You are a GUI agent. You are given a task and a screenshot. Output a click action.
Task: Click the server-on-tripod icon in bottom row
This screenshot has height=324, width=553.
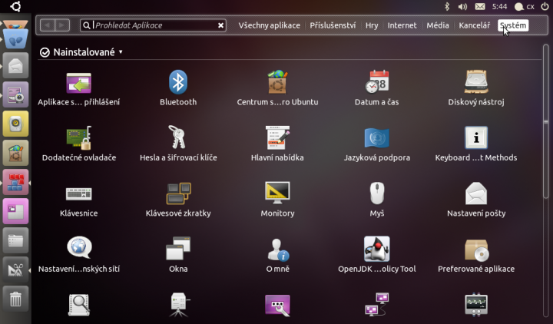point(179,306)
